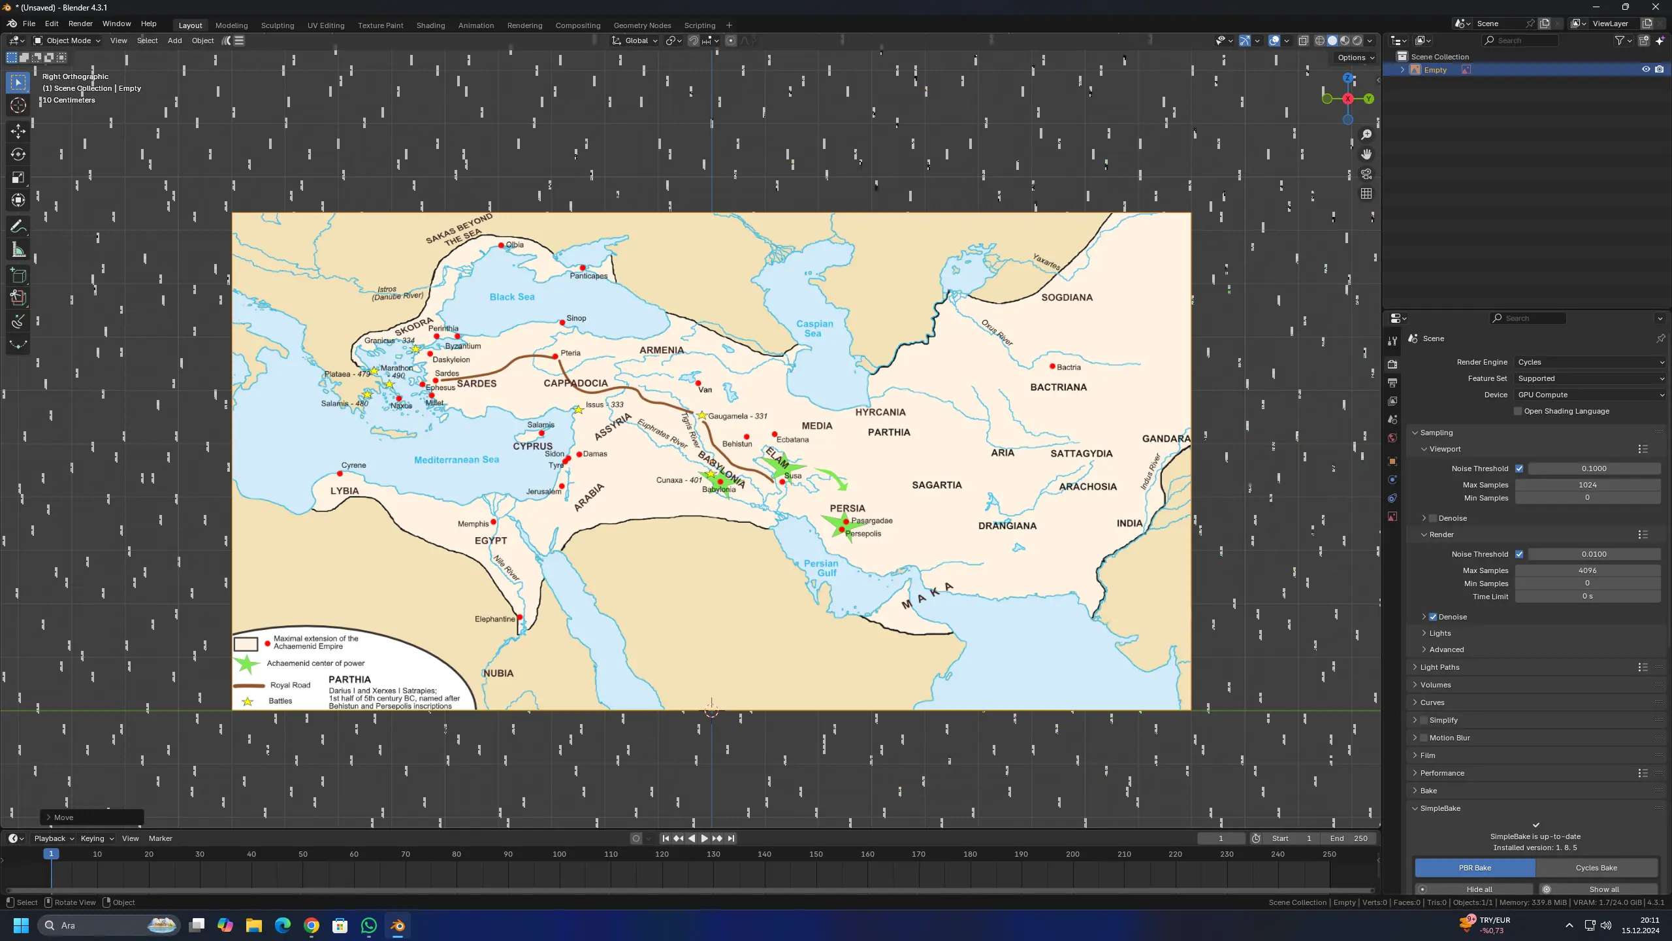This screenshot has width=1672, height=941.
Task: Select the Add Cube tool
Action: (18, 276)
